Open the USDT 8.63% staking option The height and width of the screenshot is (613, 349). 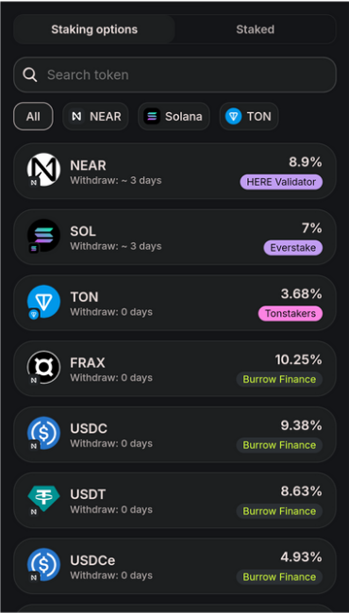[x=174, y=501]
